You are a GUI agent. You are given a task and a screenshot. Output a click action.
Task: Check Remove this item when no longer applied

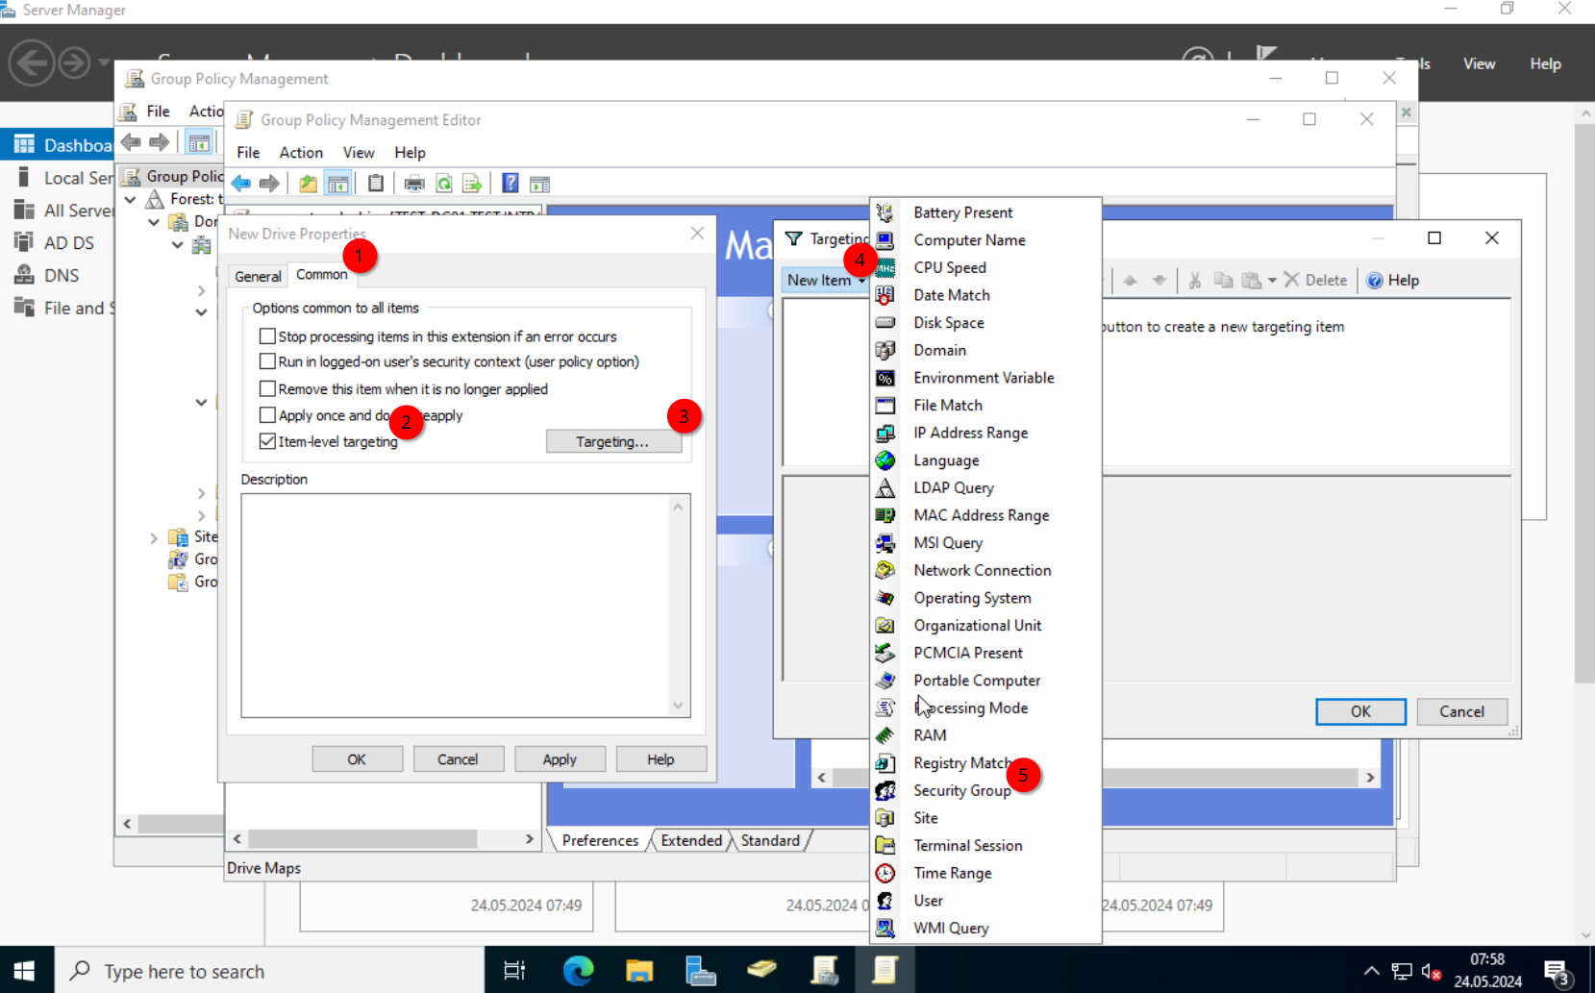click(x=267, y=389)
